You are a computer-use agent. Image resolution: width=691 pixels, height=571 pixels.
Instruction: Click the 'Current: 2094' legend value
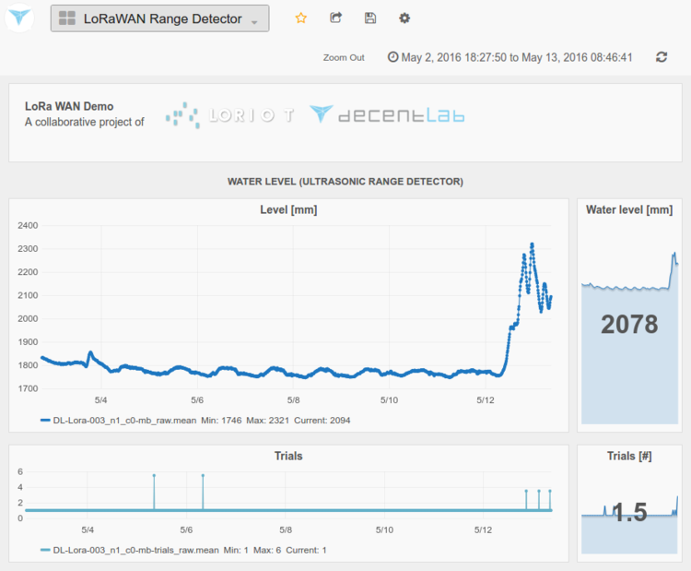322,421
